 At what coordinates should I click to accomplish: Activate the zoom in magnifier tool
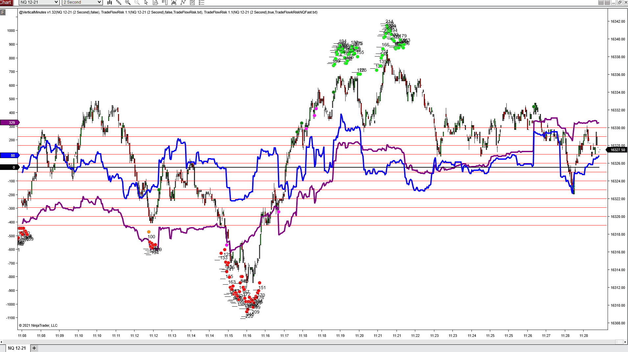point(128,3)
